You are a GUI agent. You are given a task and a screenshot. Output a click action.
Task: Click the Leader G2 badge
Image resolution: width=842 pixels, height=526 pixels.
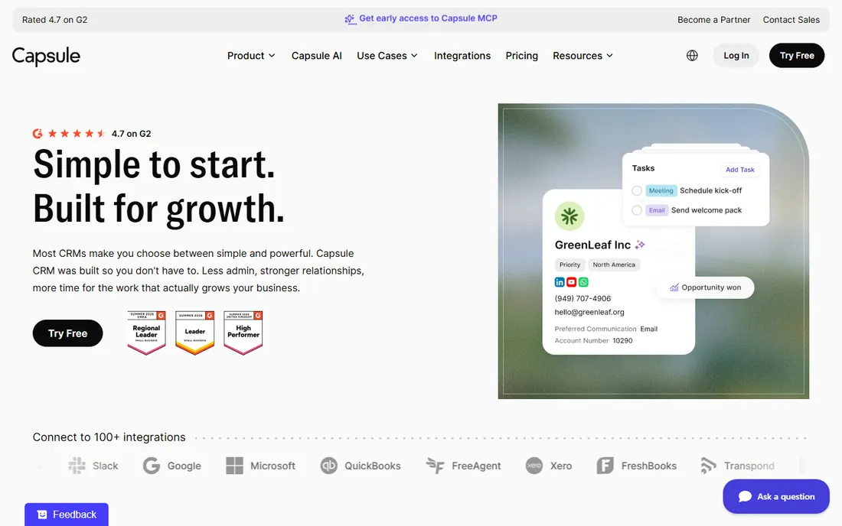[195, 333]
